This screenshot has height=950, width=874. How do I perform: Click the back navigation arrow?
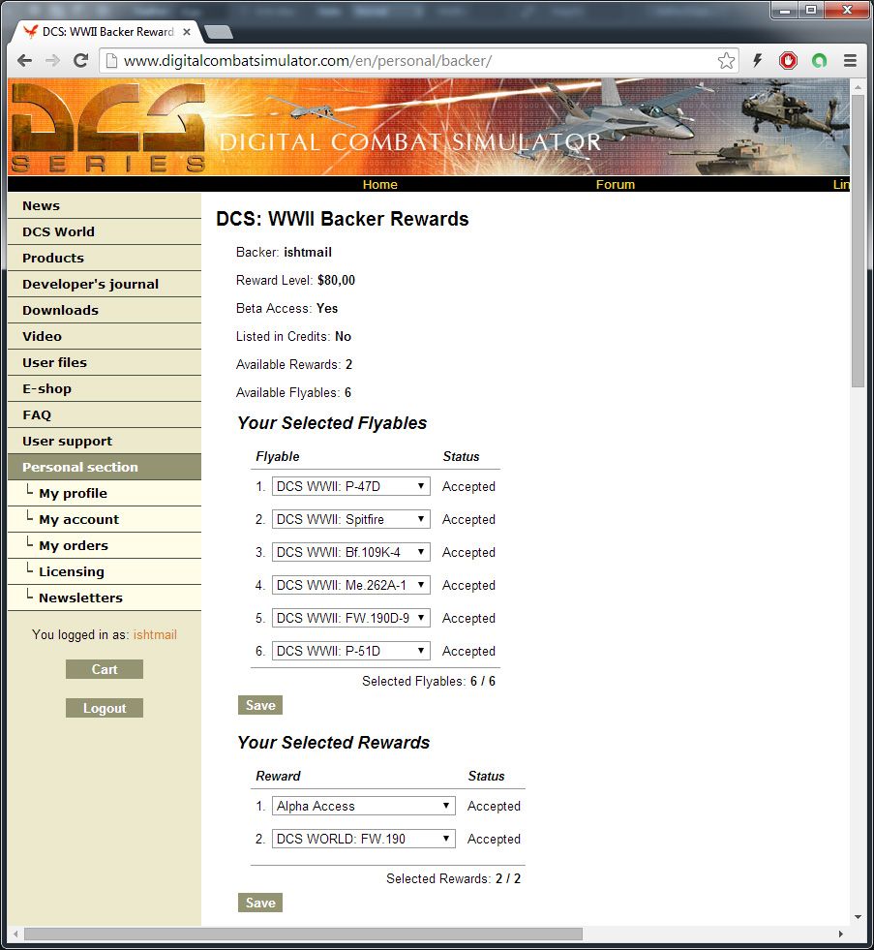coord(23,60)
